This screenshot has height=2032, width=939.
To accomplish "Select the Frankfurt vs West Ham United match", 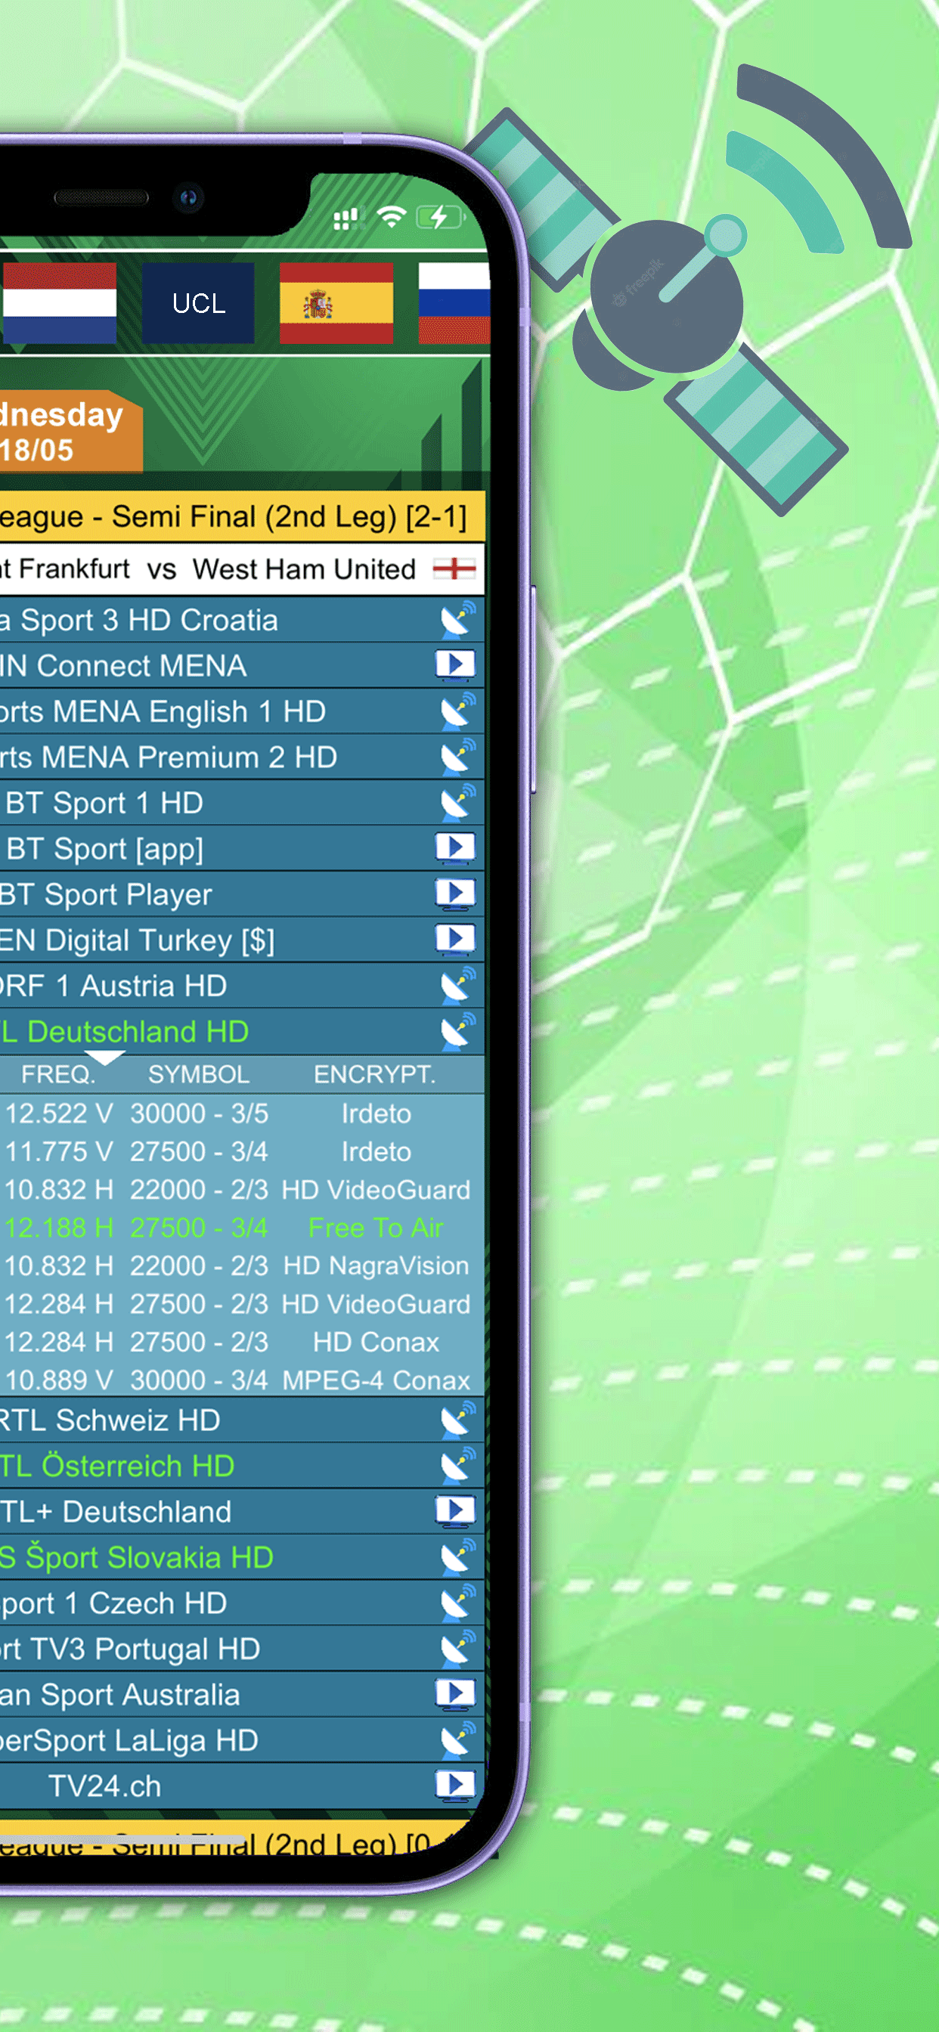I will point(241,568).
